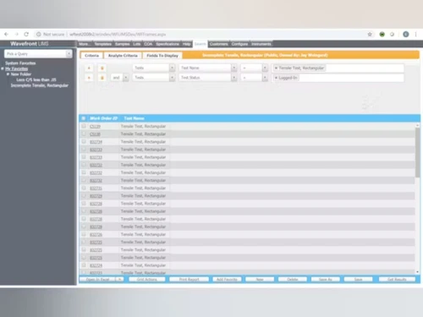Viewport: 423px width, 317px height.
Task: Check the box for work order C5138
Action: [x=84, y=134]
